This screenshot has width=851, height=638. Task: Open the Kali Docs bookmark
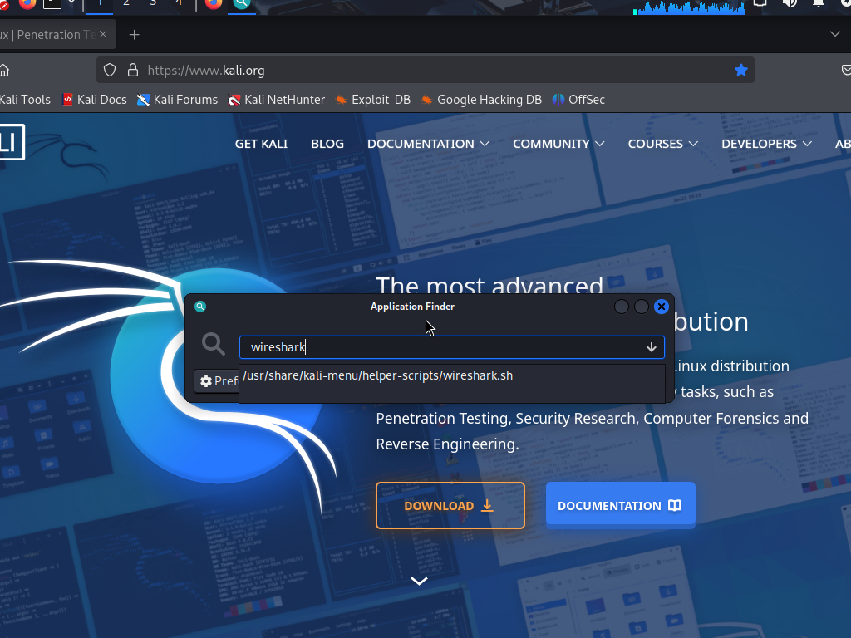[x=95, y=100]
